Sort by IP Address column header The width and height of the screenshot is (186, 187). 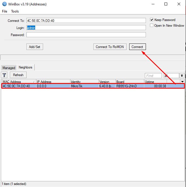pos(53,82)
